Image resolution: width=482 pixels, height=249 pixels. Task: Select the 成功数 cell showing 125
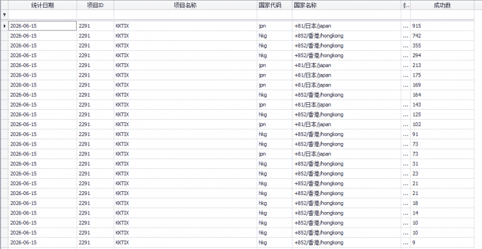(442, 115)
